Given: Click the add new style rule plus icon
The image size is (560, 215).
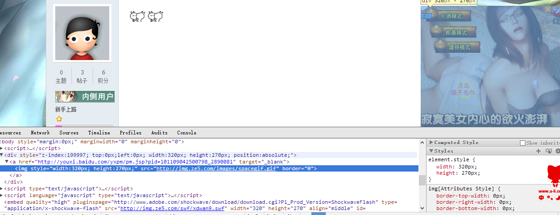Looking at the screenshot, I should coord(538,151).
